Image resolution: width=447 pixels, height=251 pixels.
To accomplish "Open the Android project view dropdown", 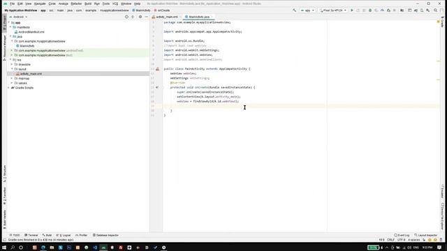I will tap(19, 17).
